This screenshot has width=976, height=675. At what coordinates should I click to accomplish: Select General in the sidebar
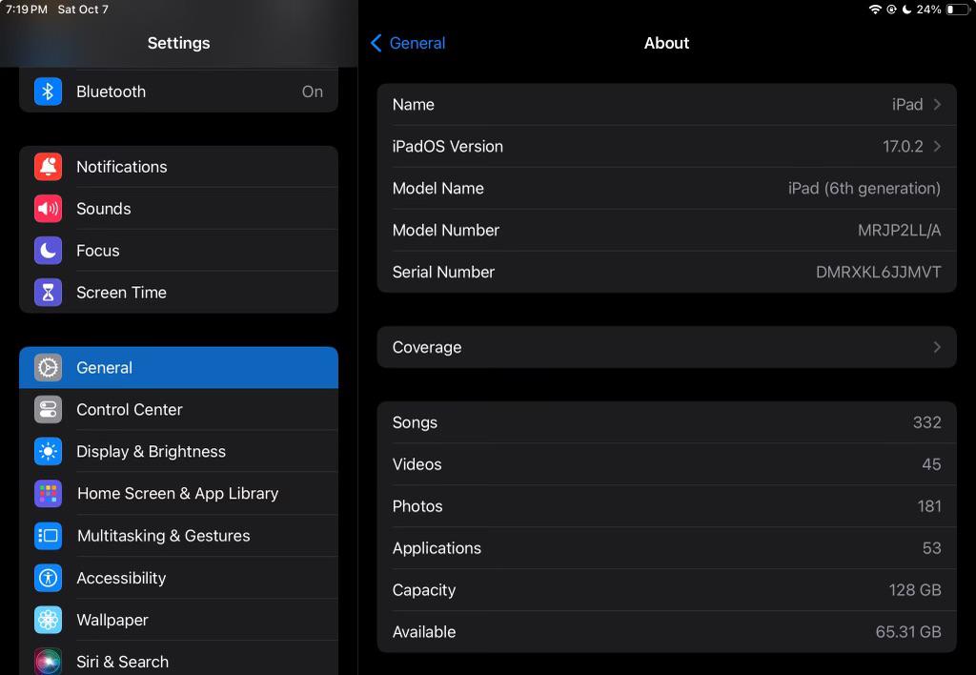pyautogui.click(x=178, y=367)
